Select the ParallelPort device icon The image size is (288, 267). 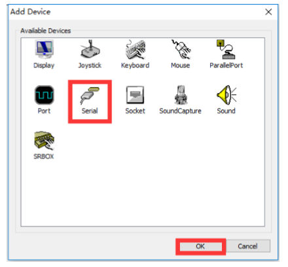pos(226,49)
